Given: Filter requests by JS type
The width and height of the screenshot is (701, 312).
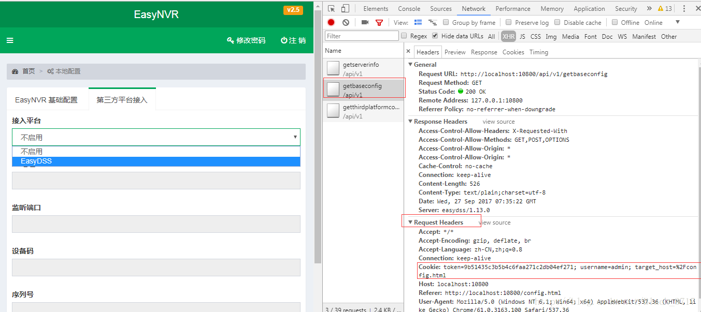Looking at the screenshot, I should coord(522,36).
